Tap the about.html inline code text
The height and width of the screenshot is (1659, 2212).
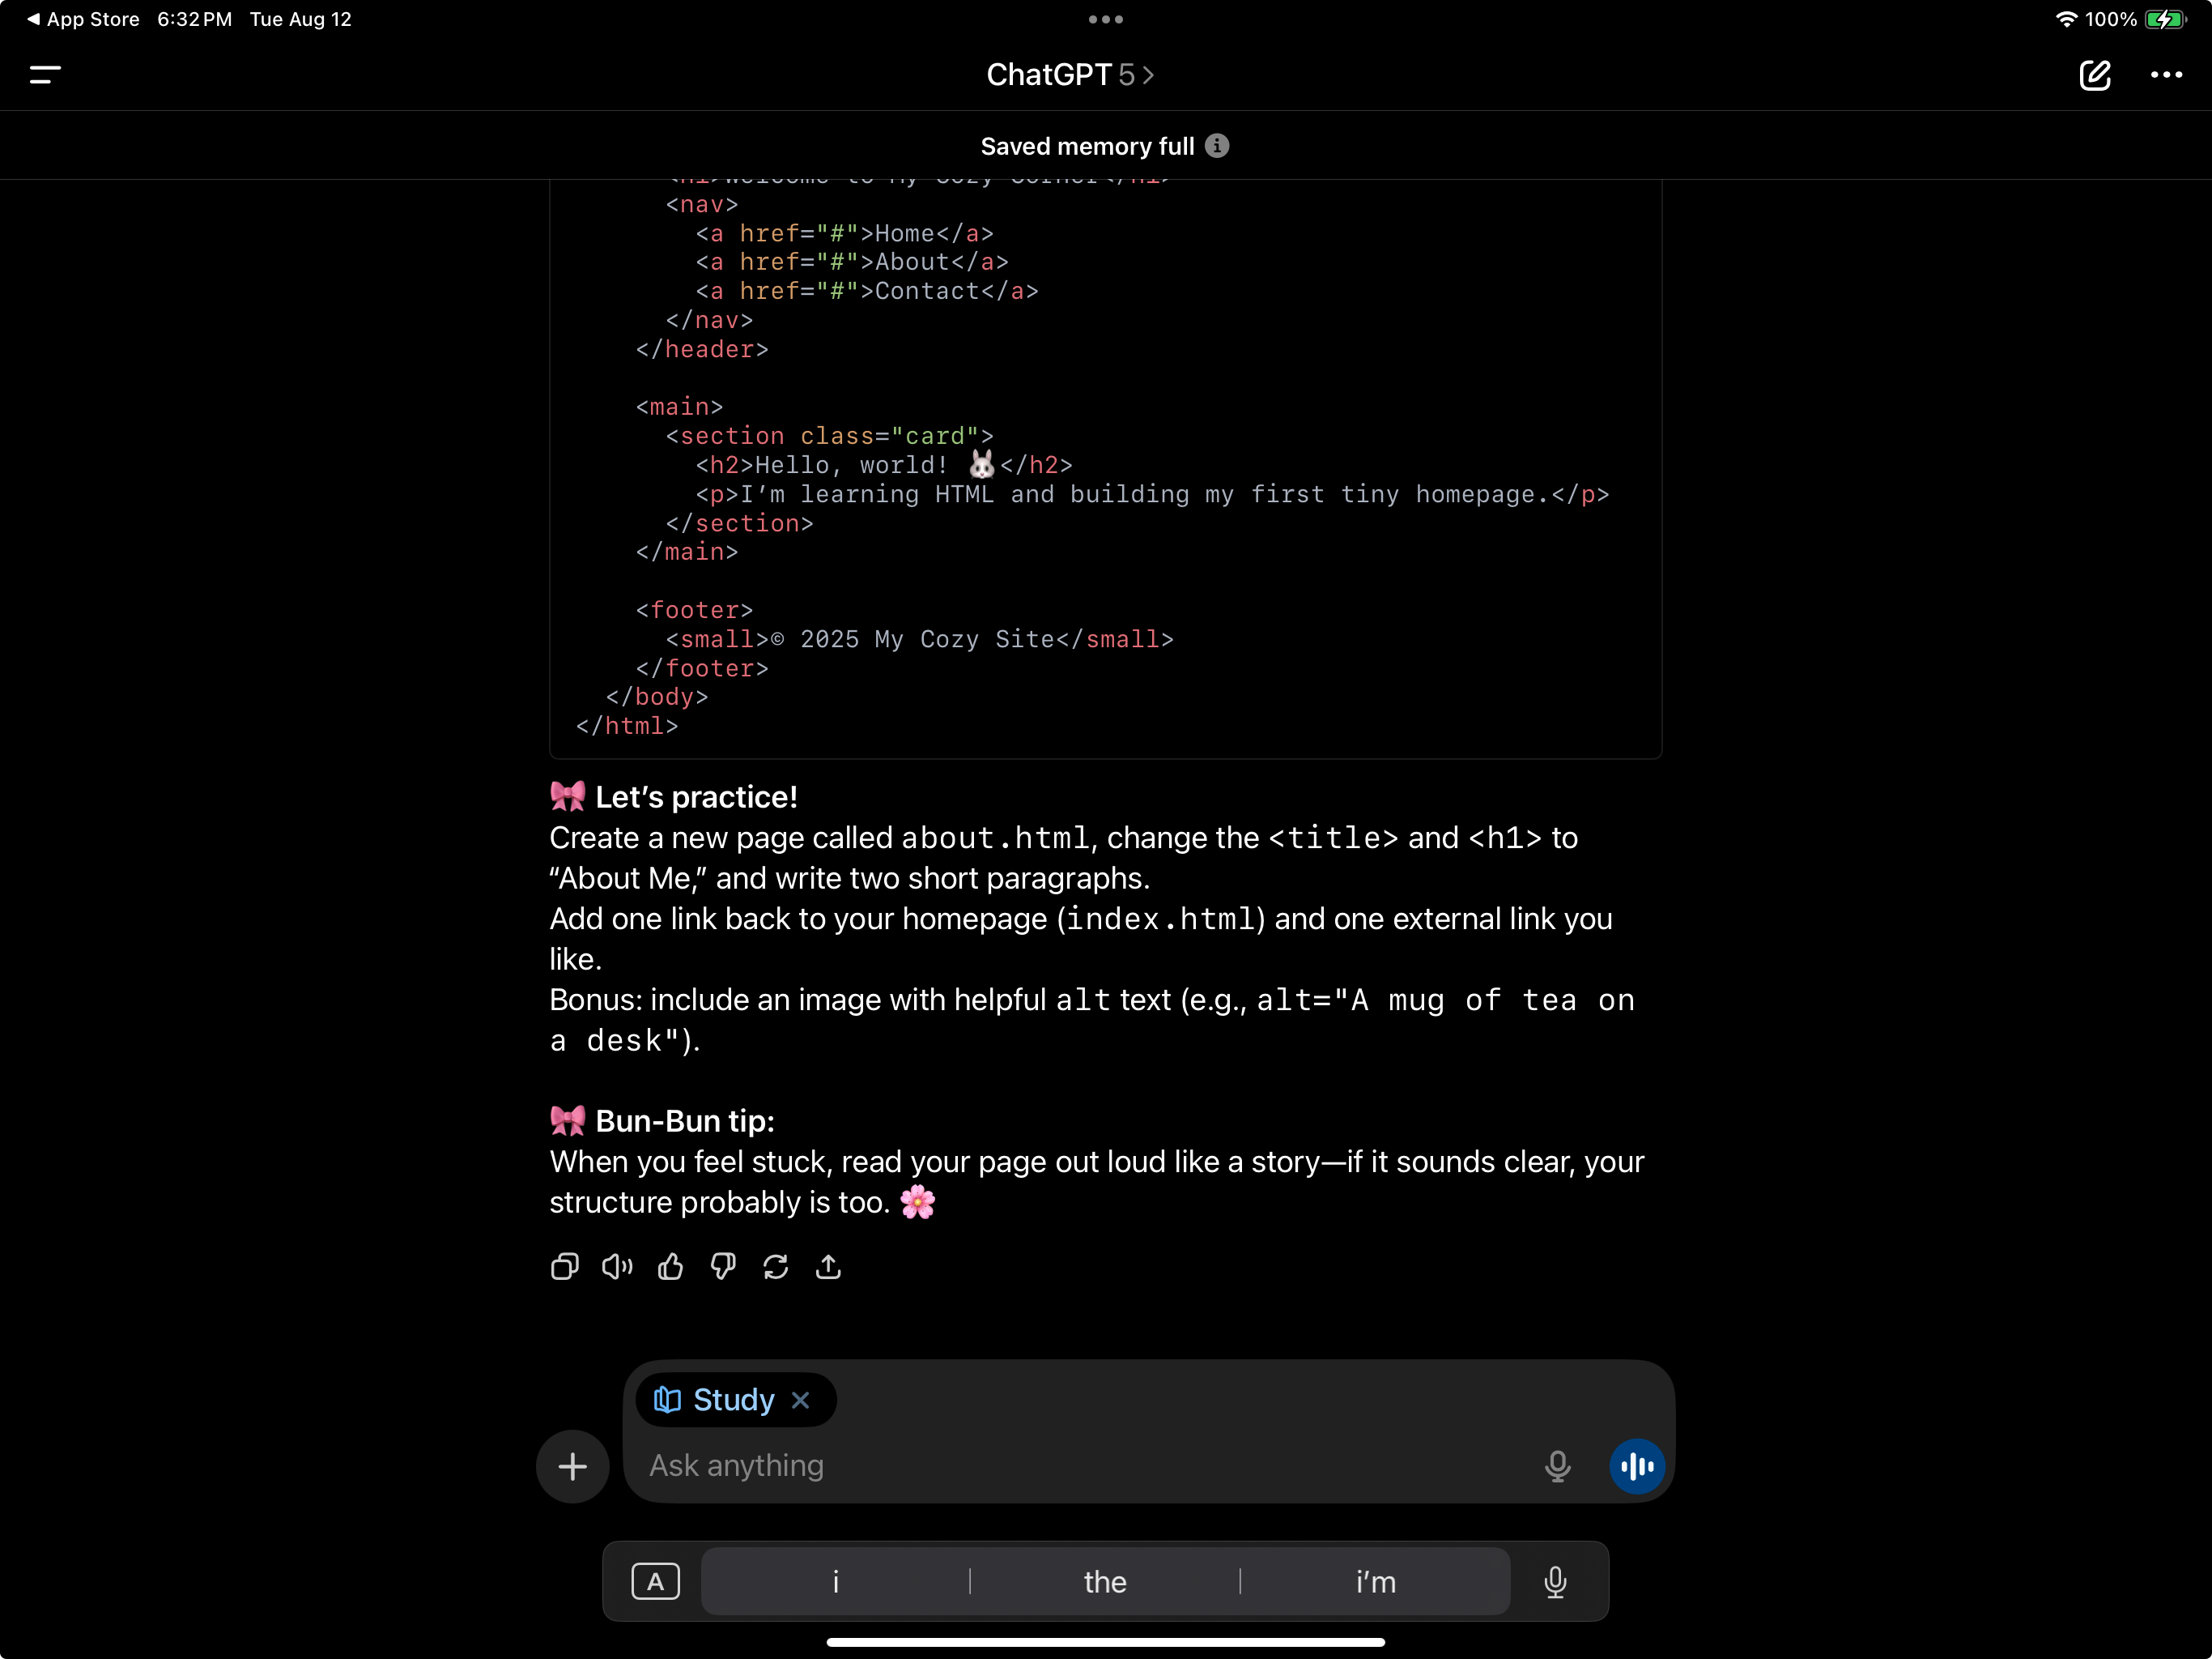(995, 838)
